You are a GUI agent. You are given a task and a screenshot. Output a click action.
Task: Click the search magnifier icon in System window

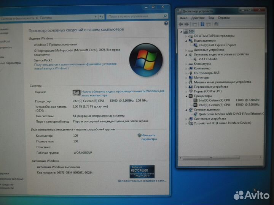[x=165, y=16]
